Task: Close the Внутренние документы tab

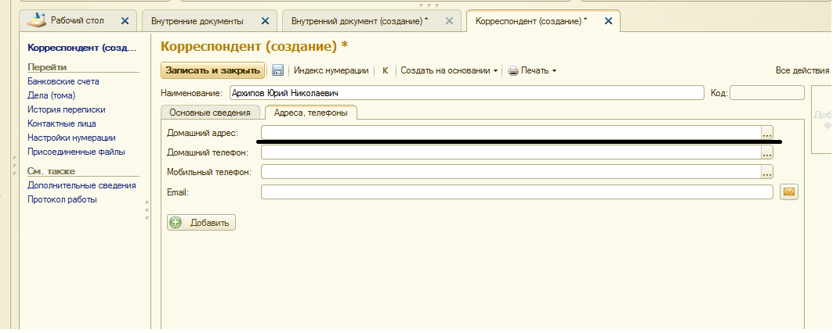Action: [266, 20]
